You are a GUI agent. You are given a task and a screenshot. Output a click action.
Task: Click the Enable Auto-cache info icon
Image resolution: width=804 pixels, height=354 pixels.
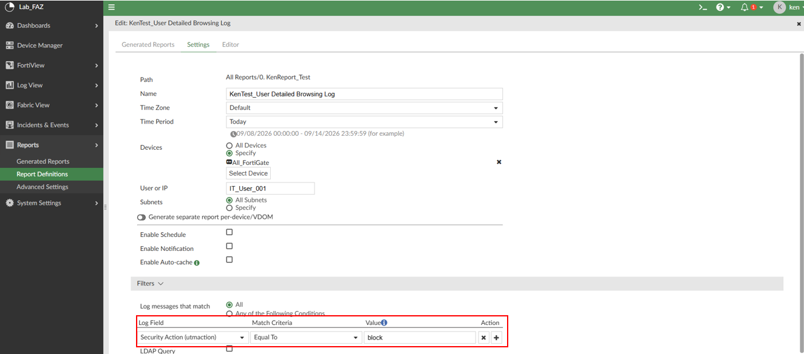197,263
